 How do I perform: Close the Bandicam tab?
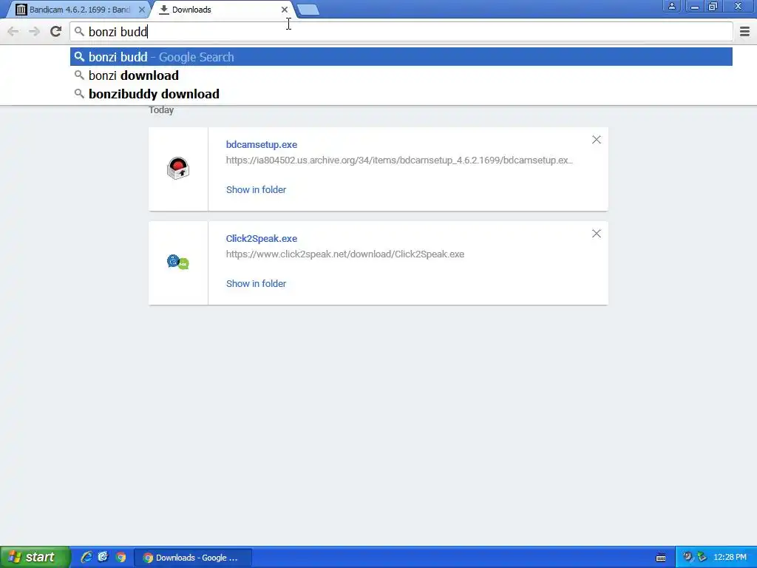click(x=141, y=10)
